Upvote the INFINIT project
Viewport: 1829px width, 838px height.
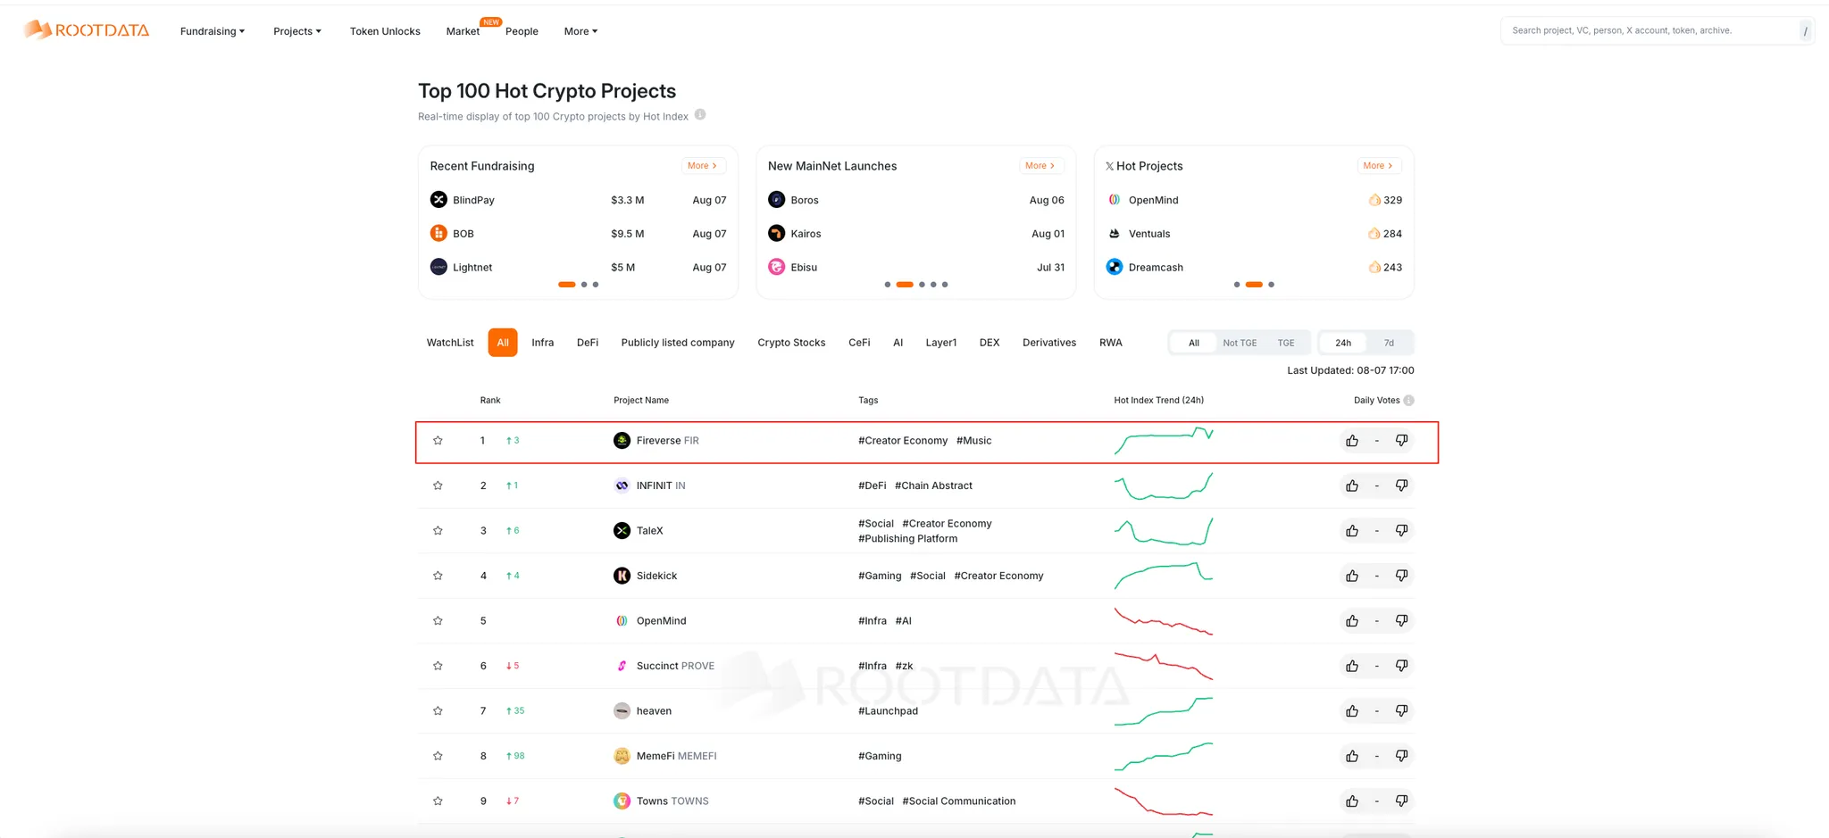pos(1352,485)
